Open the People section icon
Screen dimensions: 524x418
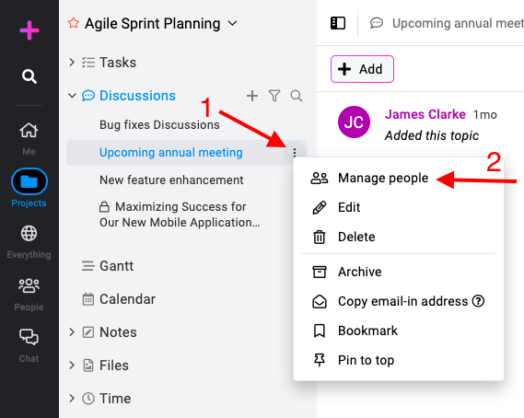click(x=29, y=285)
